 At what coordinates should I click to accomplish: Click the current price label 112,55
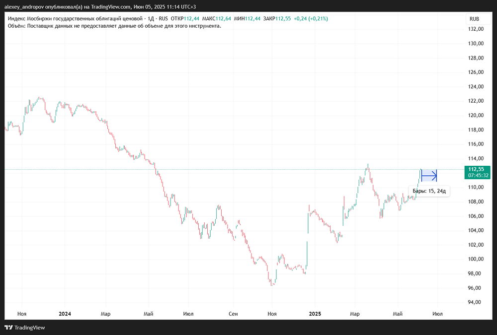click(476, 169)
